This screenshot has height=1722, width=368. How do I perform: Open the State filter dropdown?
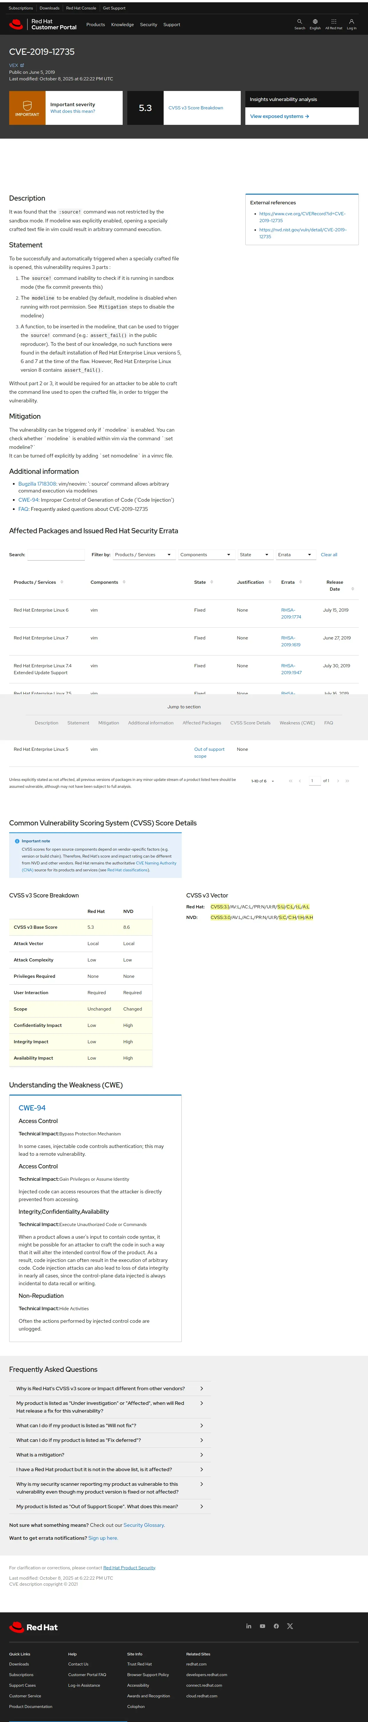click(x=255, y=555)
